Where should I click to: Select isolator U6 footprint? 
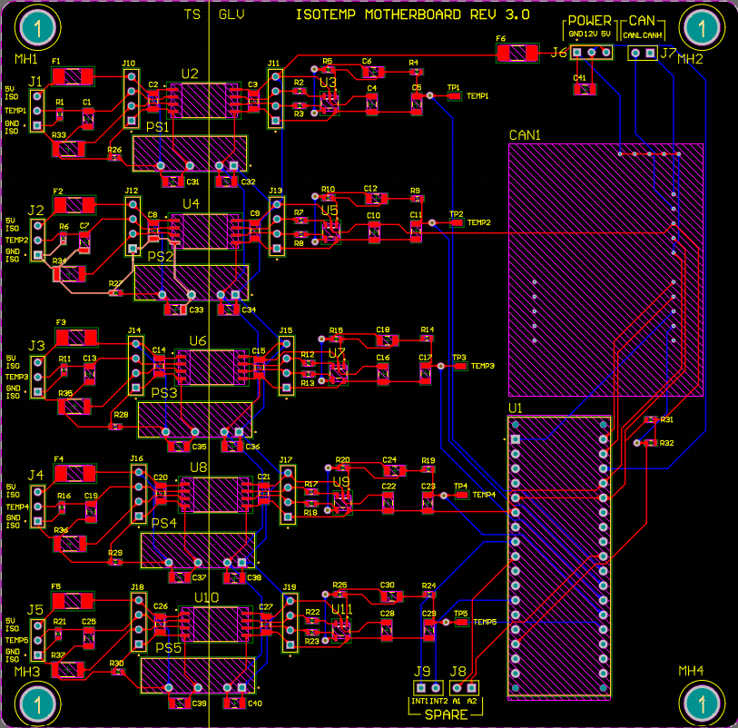point(212,367)
